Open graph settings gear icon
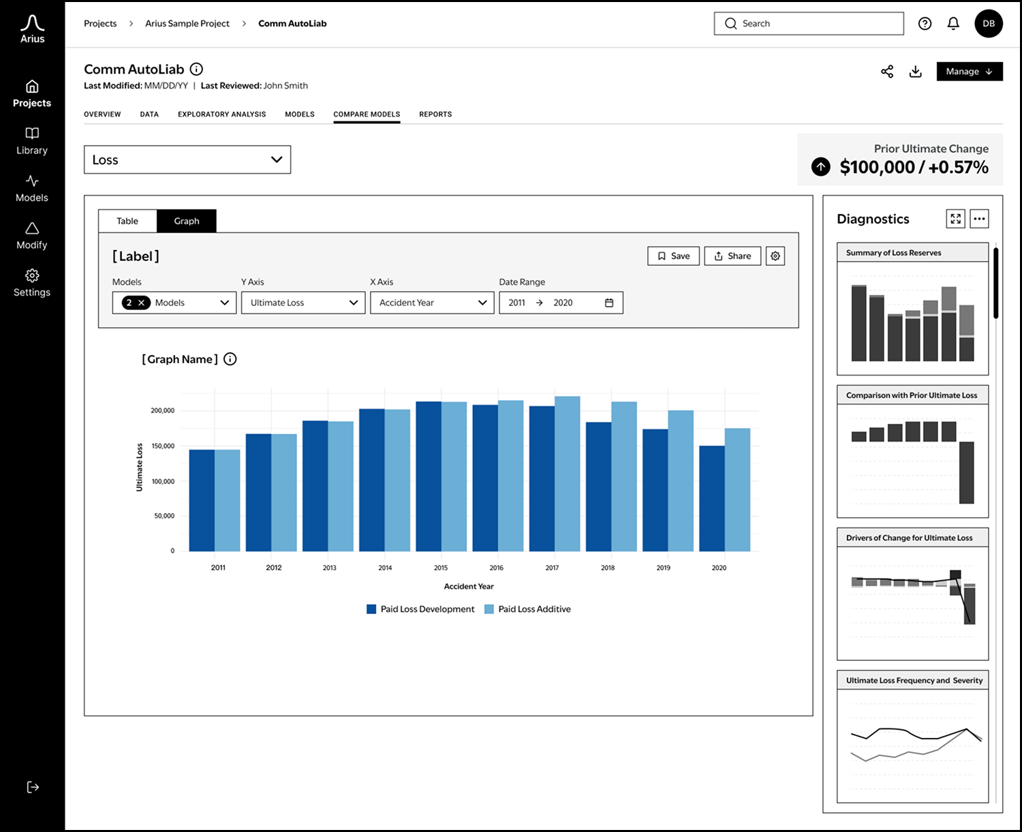Screen dimensions: 1022x832 click(x=775, y=256)
